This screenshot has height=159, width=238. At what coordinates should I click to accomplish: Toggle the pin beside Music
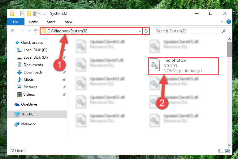(x=64, y=80)
